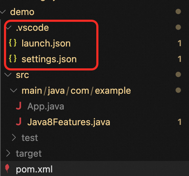
Task: Click the problem badge on settings.json row
Action: (x=179, y=59)
